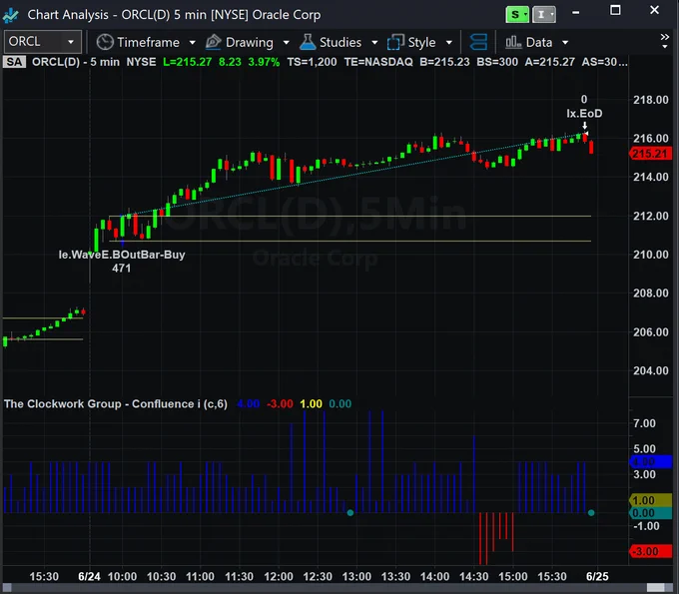Select the Ix.EoD exit marker label

(x=584, y=114)
